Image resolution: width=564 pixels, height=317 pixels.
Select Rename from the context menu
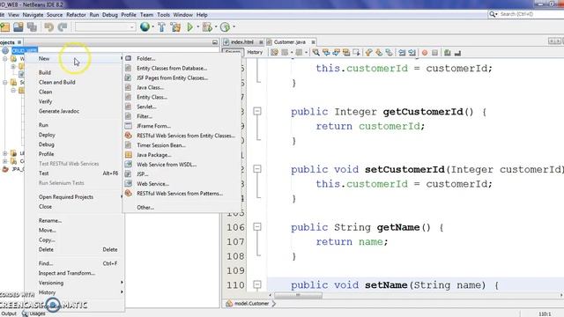coord(50,221)
